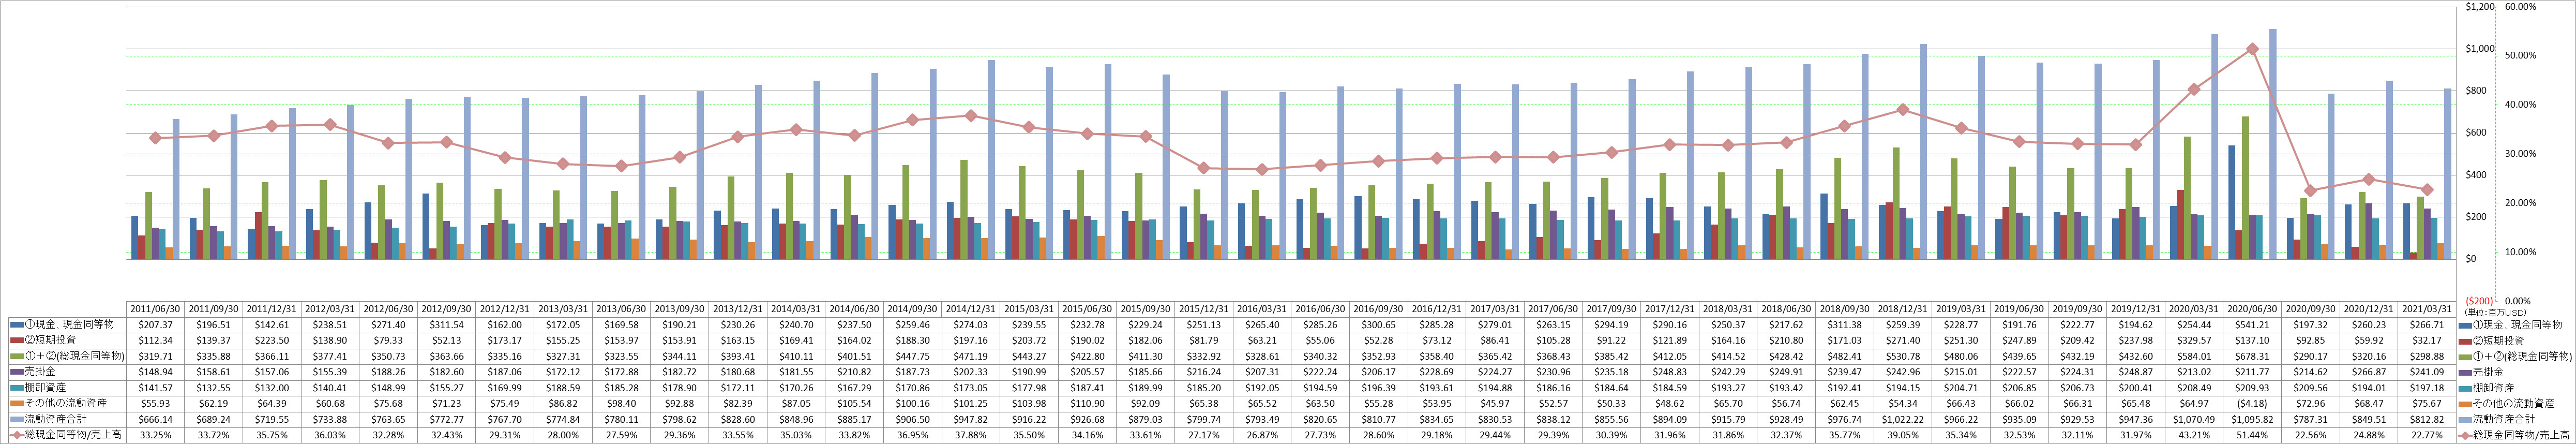
Task: Click the red swatch of left ②短期投資 row
Action: 16,341
